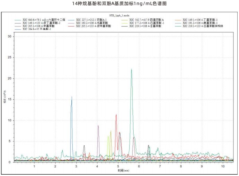The width and height of the screenshot is (239, 176).
Task: Click the legend entry XIC 149.1->133 4-叔丁基苯酚-2
Action: coord(38,23)
